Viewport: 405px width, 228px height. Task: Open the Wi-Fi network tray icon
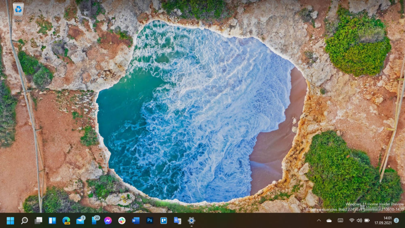[352, 221]
